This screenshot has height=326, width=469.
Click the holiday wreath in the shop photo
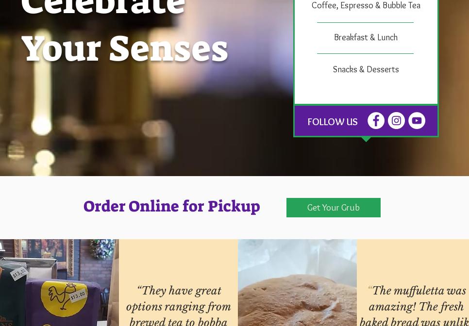tap(102, 249)
